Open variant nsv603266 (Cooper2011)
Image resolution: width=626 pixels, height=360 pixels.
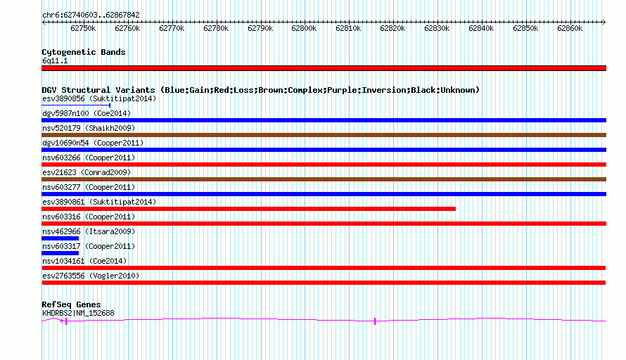pos(89,157)
